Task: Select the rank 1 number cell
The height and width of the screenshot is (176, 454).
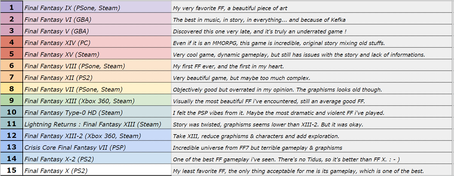Action: coord(11,7)
